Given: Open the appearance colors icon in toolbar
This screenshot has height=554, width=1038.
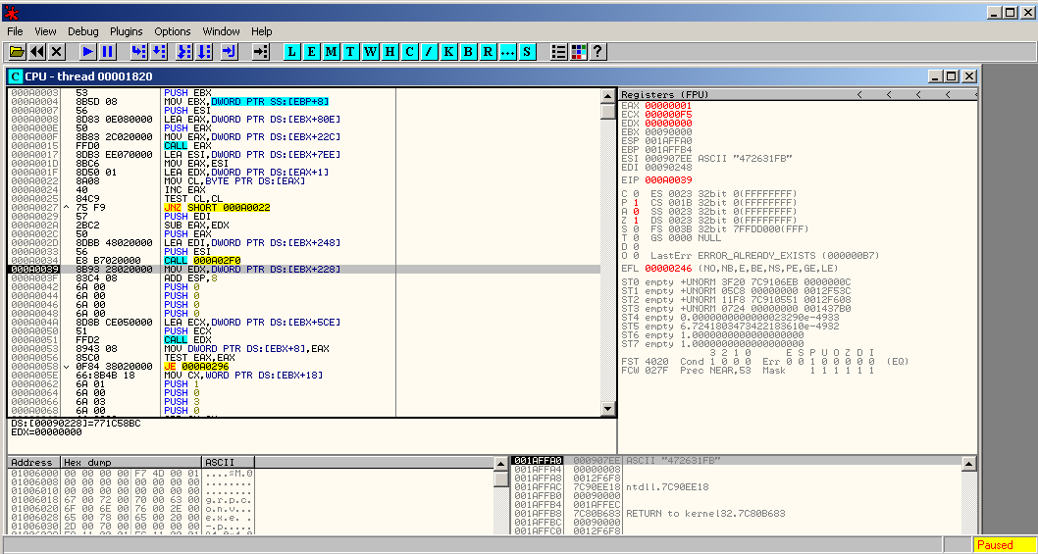Looking at the screenshot, I should pos(578,52).
